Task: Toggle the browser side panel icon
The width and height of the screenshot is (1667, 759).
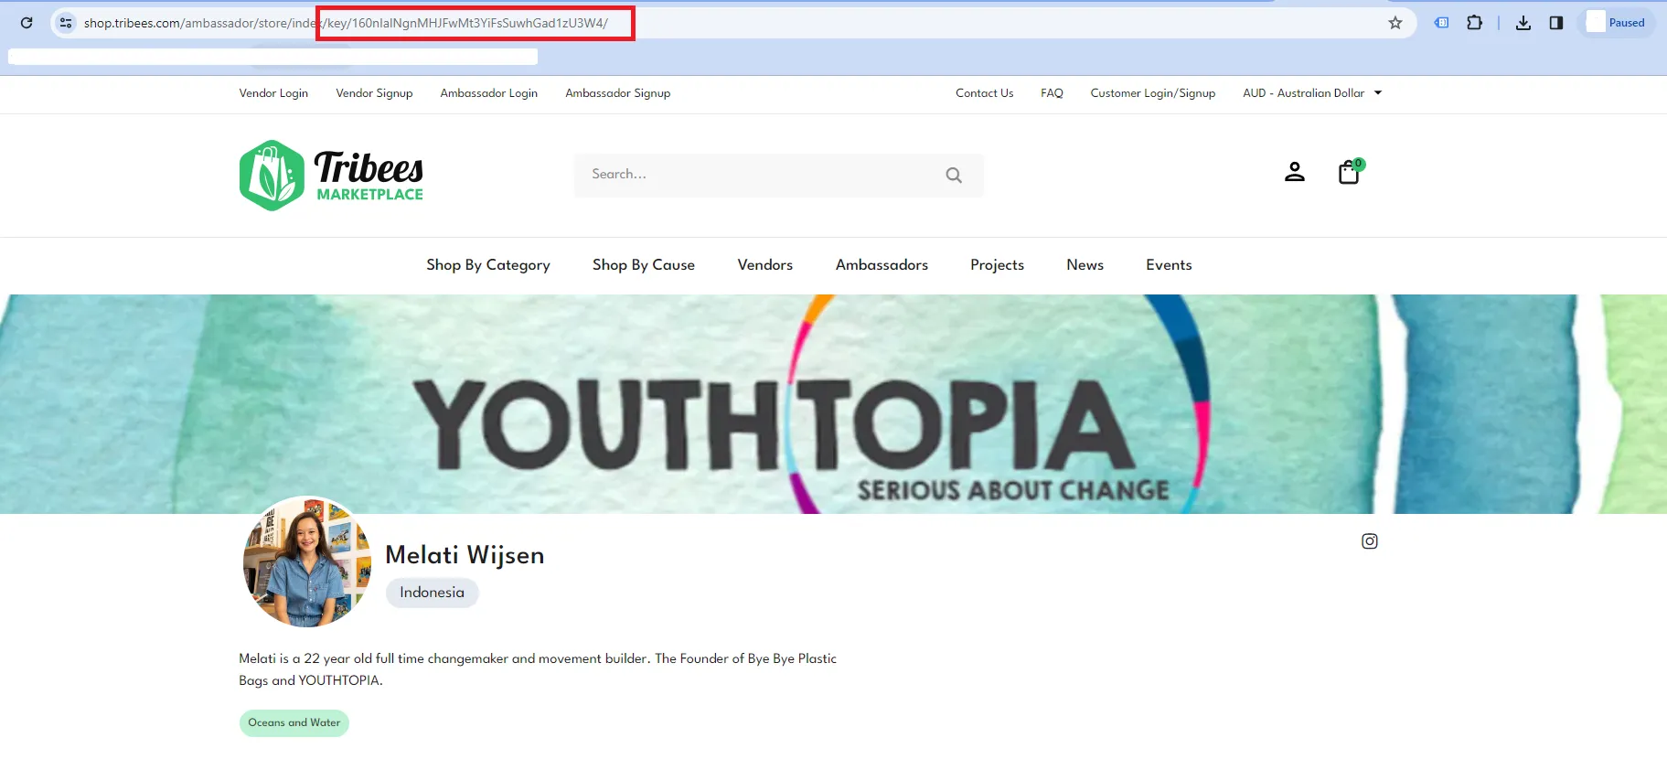Action: pyautogui.click(x=1556, y=23)
